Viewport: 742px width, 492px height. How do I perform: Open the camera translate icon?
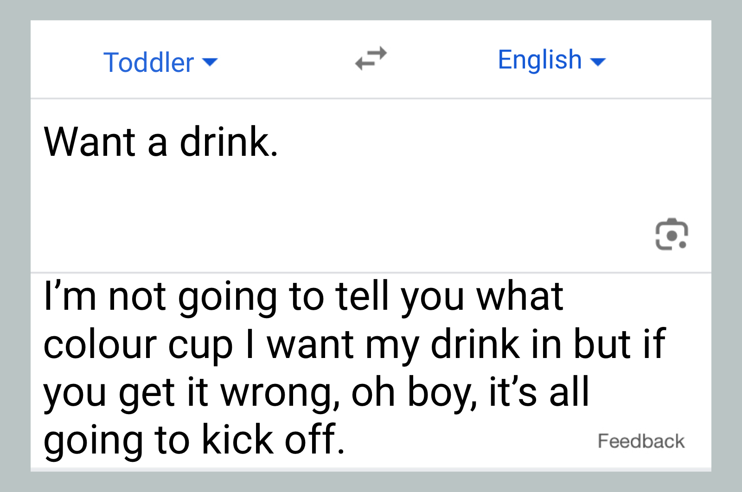671,234
